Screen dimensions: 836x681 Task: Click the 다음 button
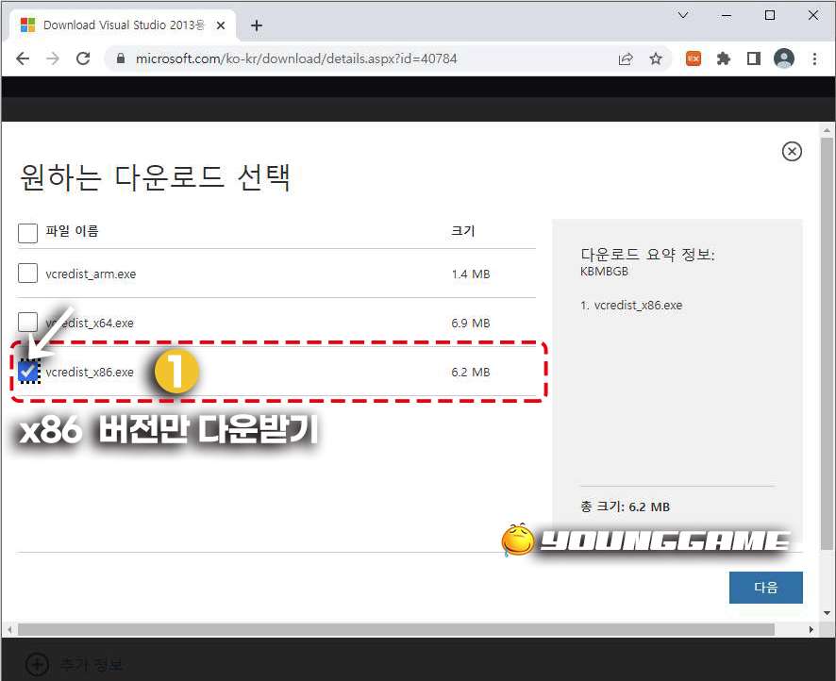765,588
